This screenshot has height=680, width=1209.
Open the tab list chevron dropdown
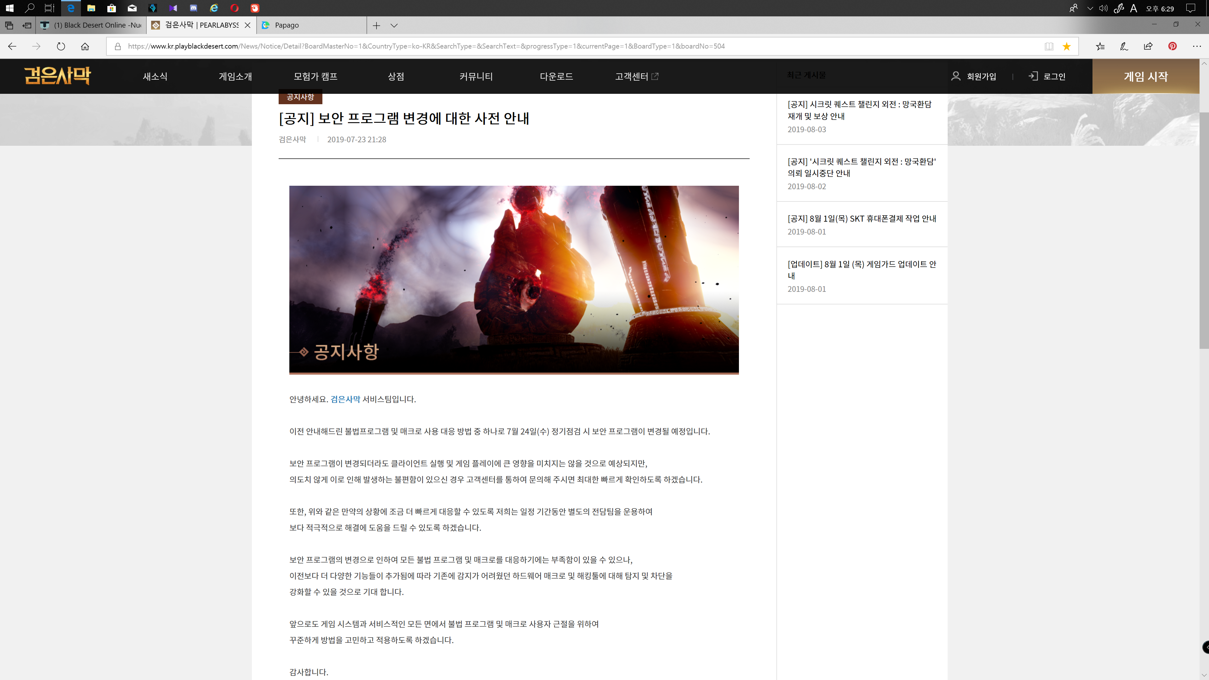(x=394, y=25)
